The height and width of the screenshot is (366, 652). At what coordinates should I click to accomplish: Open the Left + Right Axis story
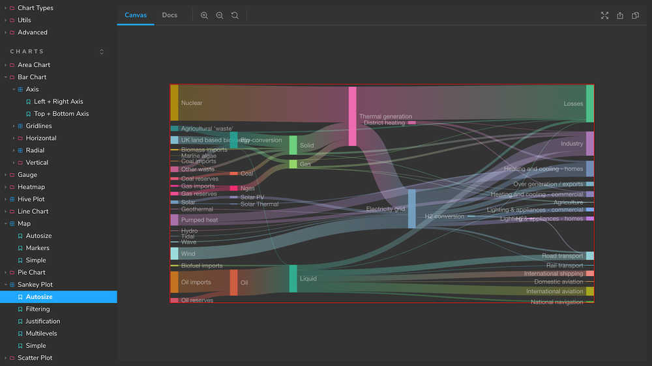tap(58, 102)
